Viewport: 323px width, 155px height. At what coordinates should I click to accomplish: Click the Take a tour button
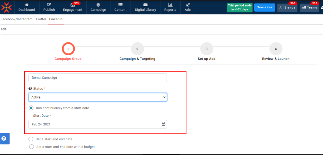pos(265,7)
